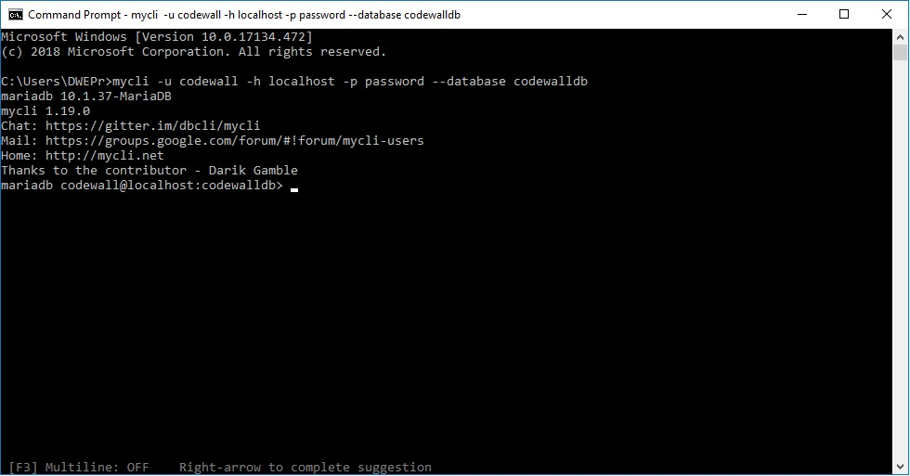
Task: Click the Microsoft Windows version line
Action: (x=157, y=37)
